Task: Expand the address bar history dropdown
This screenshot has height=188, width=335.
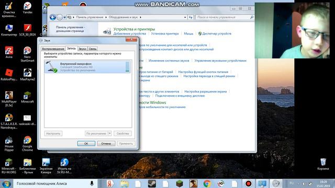Action: point(185,17)
